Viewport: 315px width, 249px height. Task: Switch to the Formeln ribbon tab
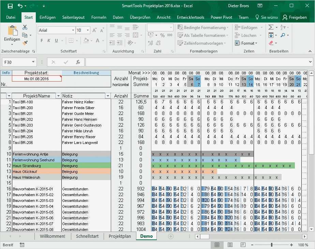tap(99, 17)
